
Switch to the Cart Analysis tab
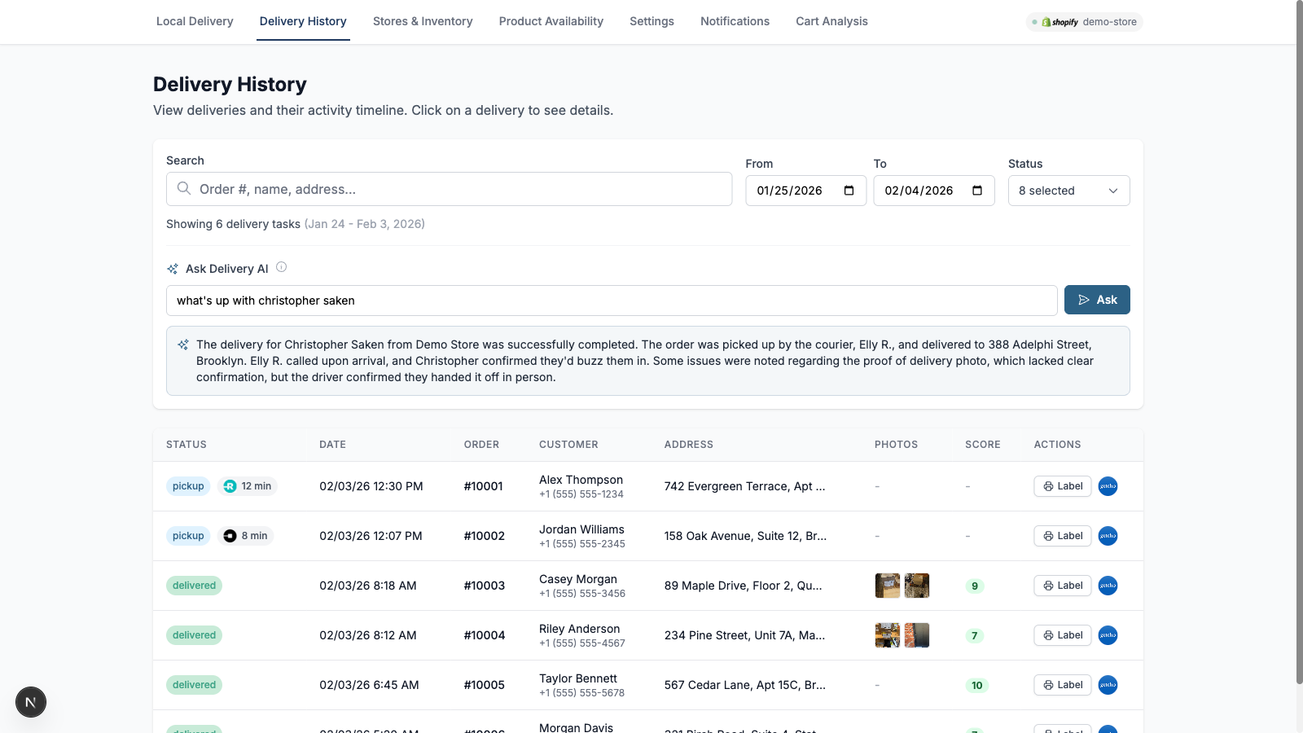tap(831, 21)
